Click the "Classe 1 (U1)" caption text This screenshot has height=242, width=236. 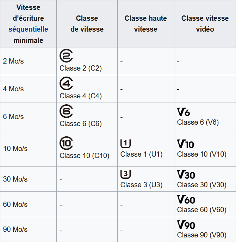(141, 154)
